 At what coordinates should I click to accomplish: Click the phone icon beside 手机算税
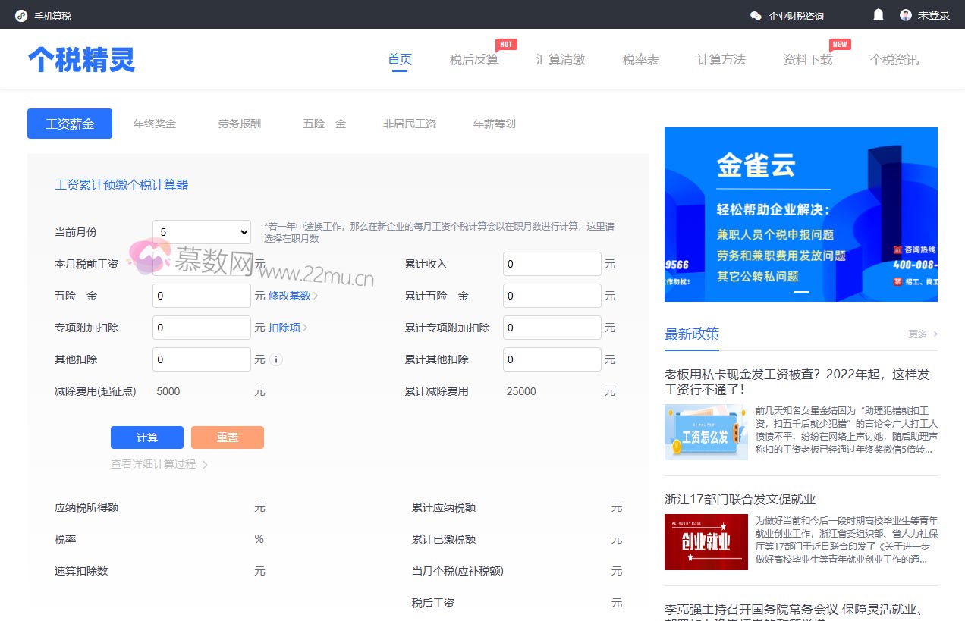coord(20,14)
